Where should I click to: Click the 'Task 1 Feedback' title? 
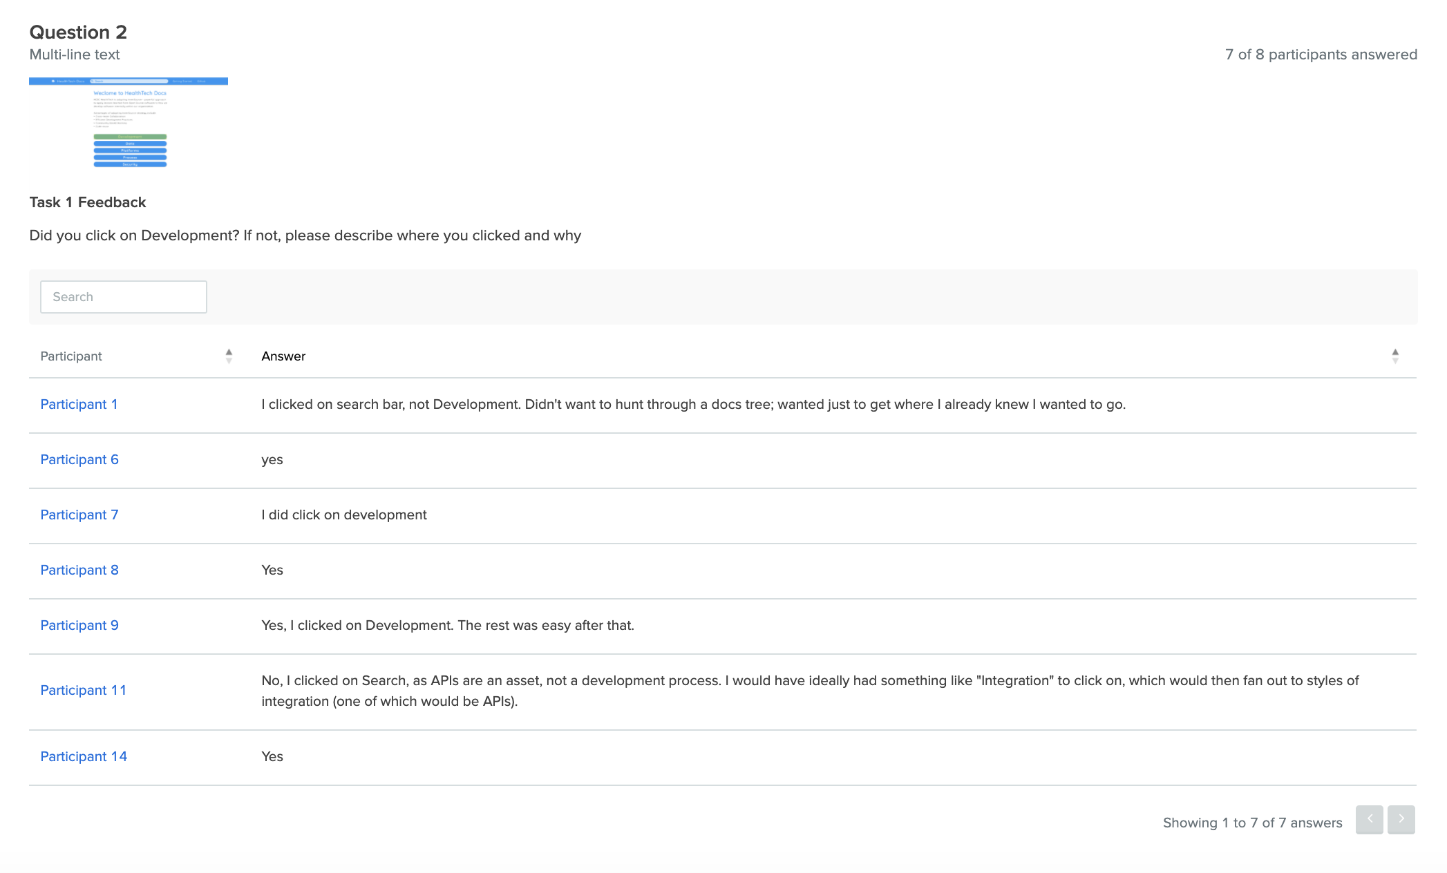click(x=88, y=202)
